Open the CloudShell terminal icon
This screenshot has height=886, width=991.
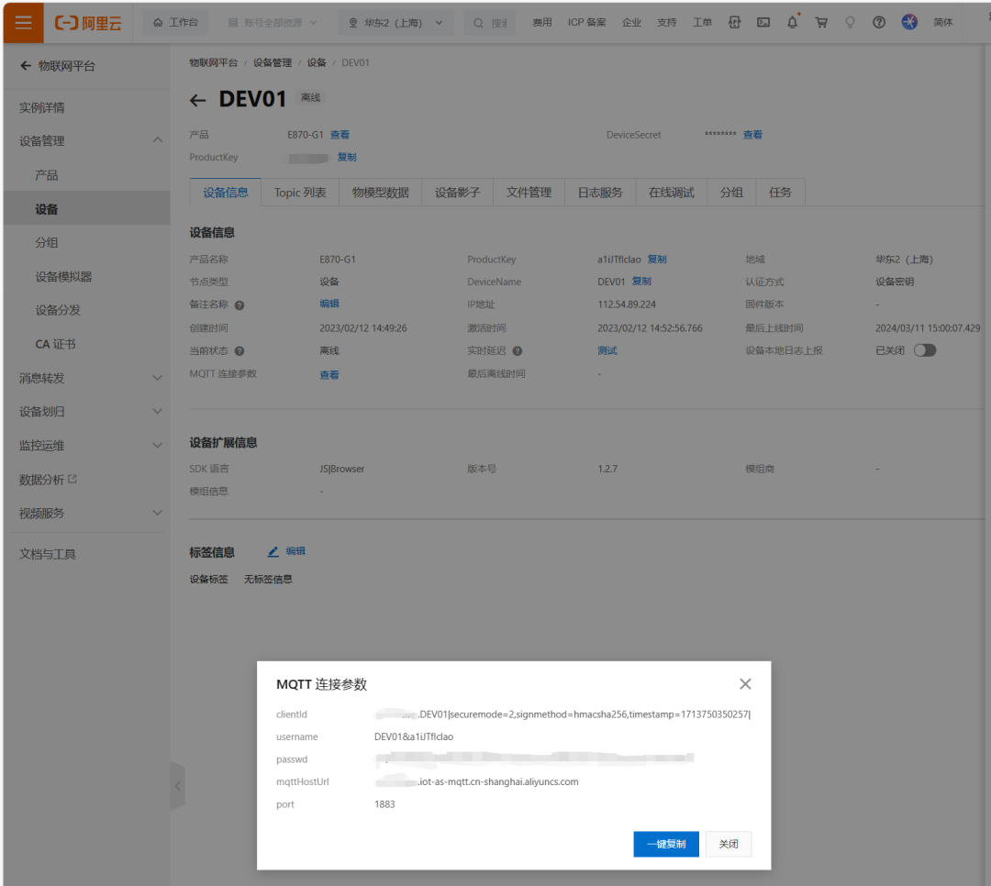tap(763, 22)
